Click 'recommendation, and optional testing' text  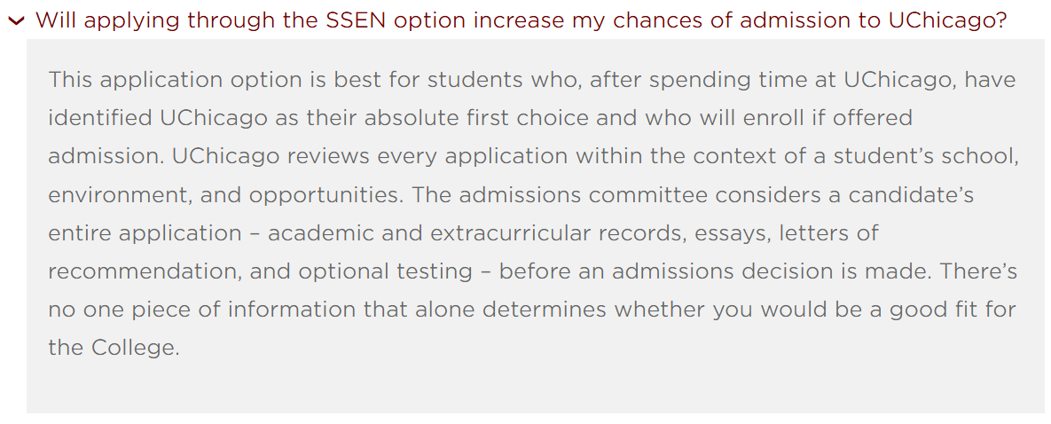(x=260, y=271)
